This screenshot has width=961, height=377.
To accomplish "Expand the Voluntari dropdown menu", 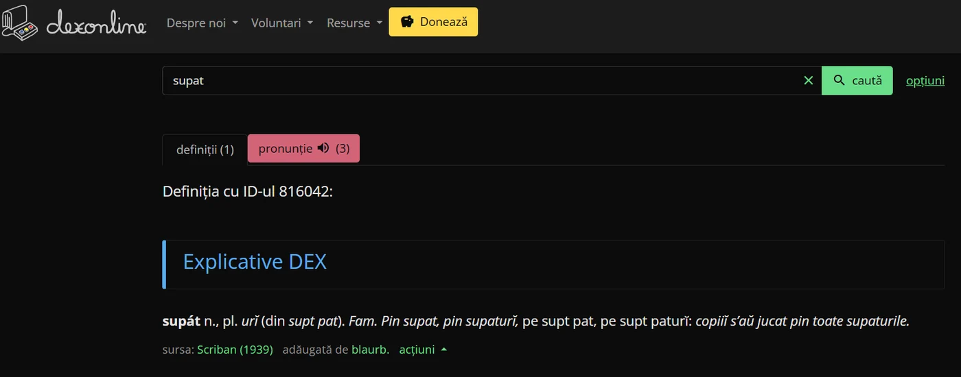I will 282,23.
